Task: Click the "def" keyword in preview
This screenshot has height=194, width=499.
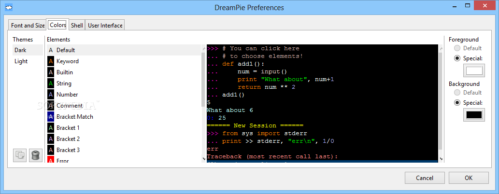Action: pyautogui.click(x=228, y=64)
